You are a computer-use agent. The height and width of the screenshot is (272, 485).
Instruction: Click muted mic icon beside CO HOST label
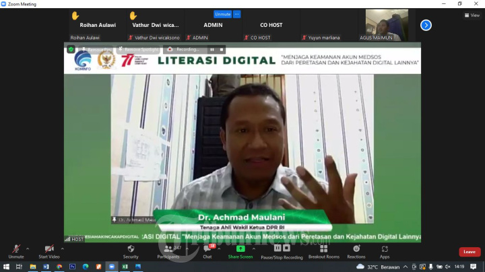pyautogui.click(x=247, y=38)
